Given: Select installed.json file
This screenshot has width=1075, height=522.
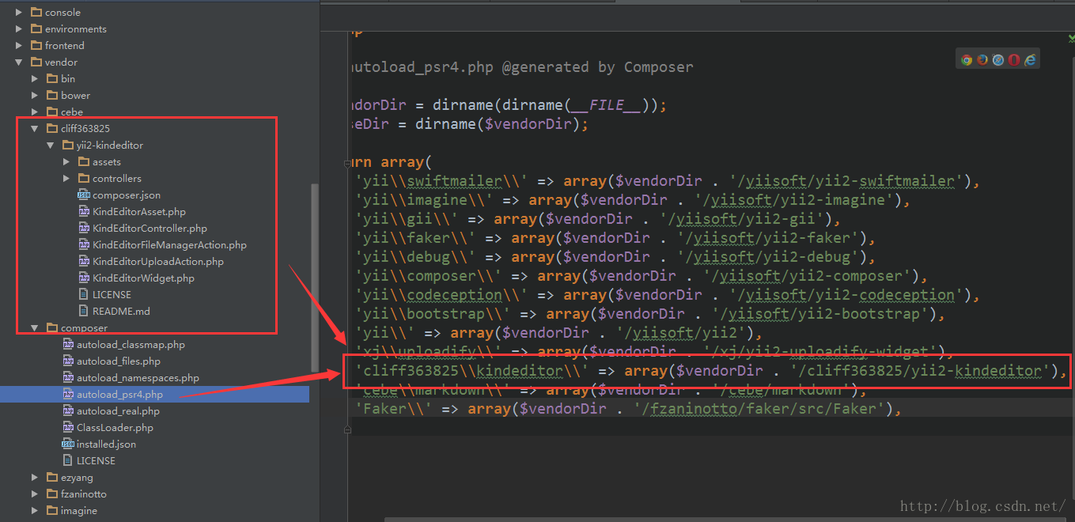Looking at the screenshot, I should 106,444.
